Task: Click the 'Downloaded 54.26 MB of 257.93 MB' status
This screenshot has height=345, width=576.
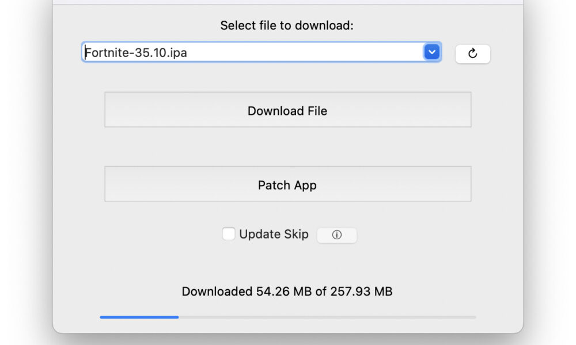Action: (287, 292)
